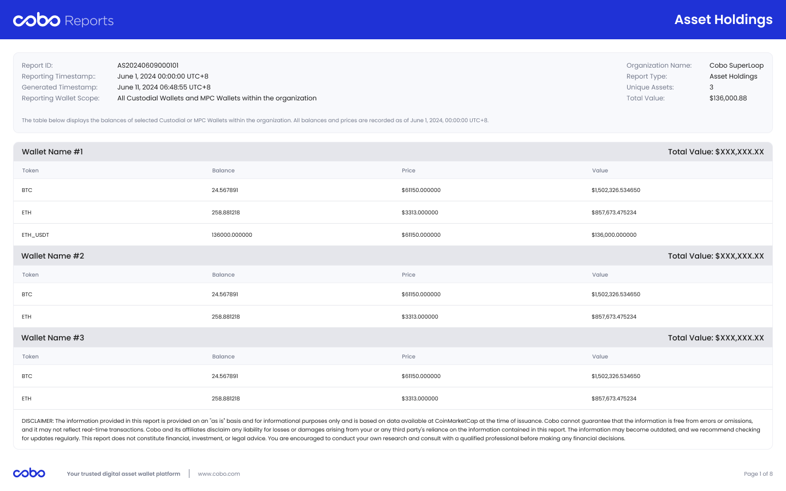Click Value column header in Wallet #2
The width and height of the screenshot is (786, 491).
coord(600,274)
